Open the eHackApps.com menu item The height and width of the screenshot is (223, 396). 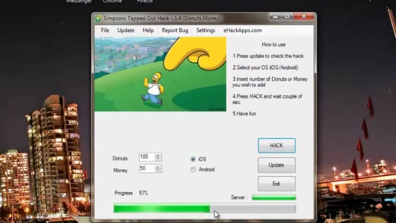coord(243,30)
